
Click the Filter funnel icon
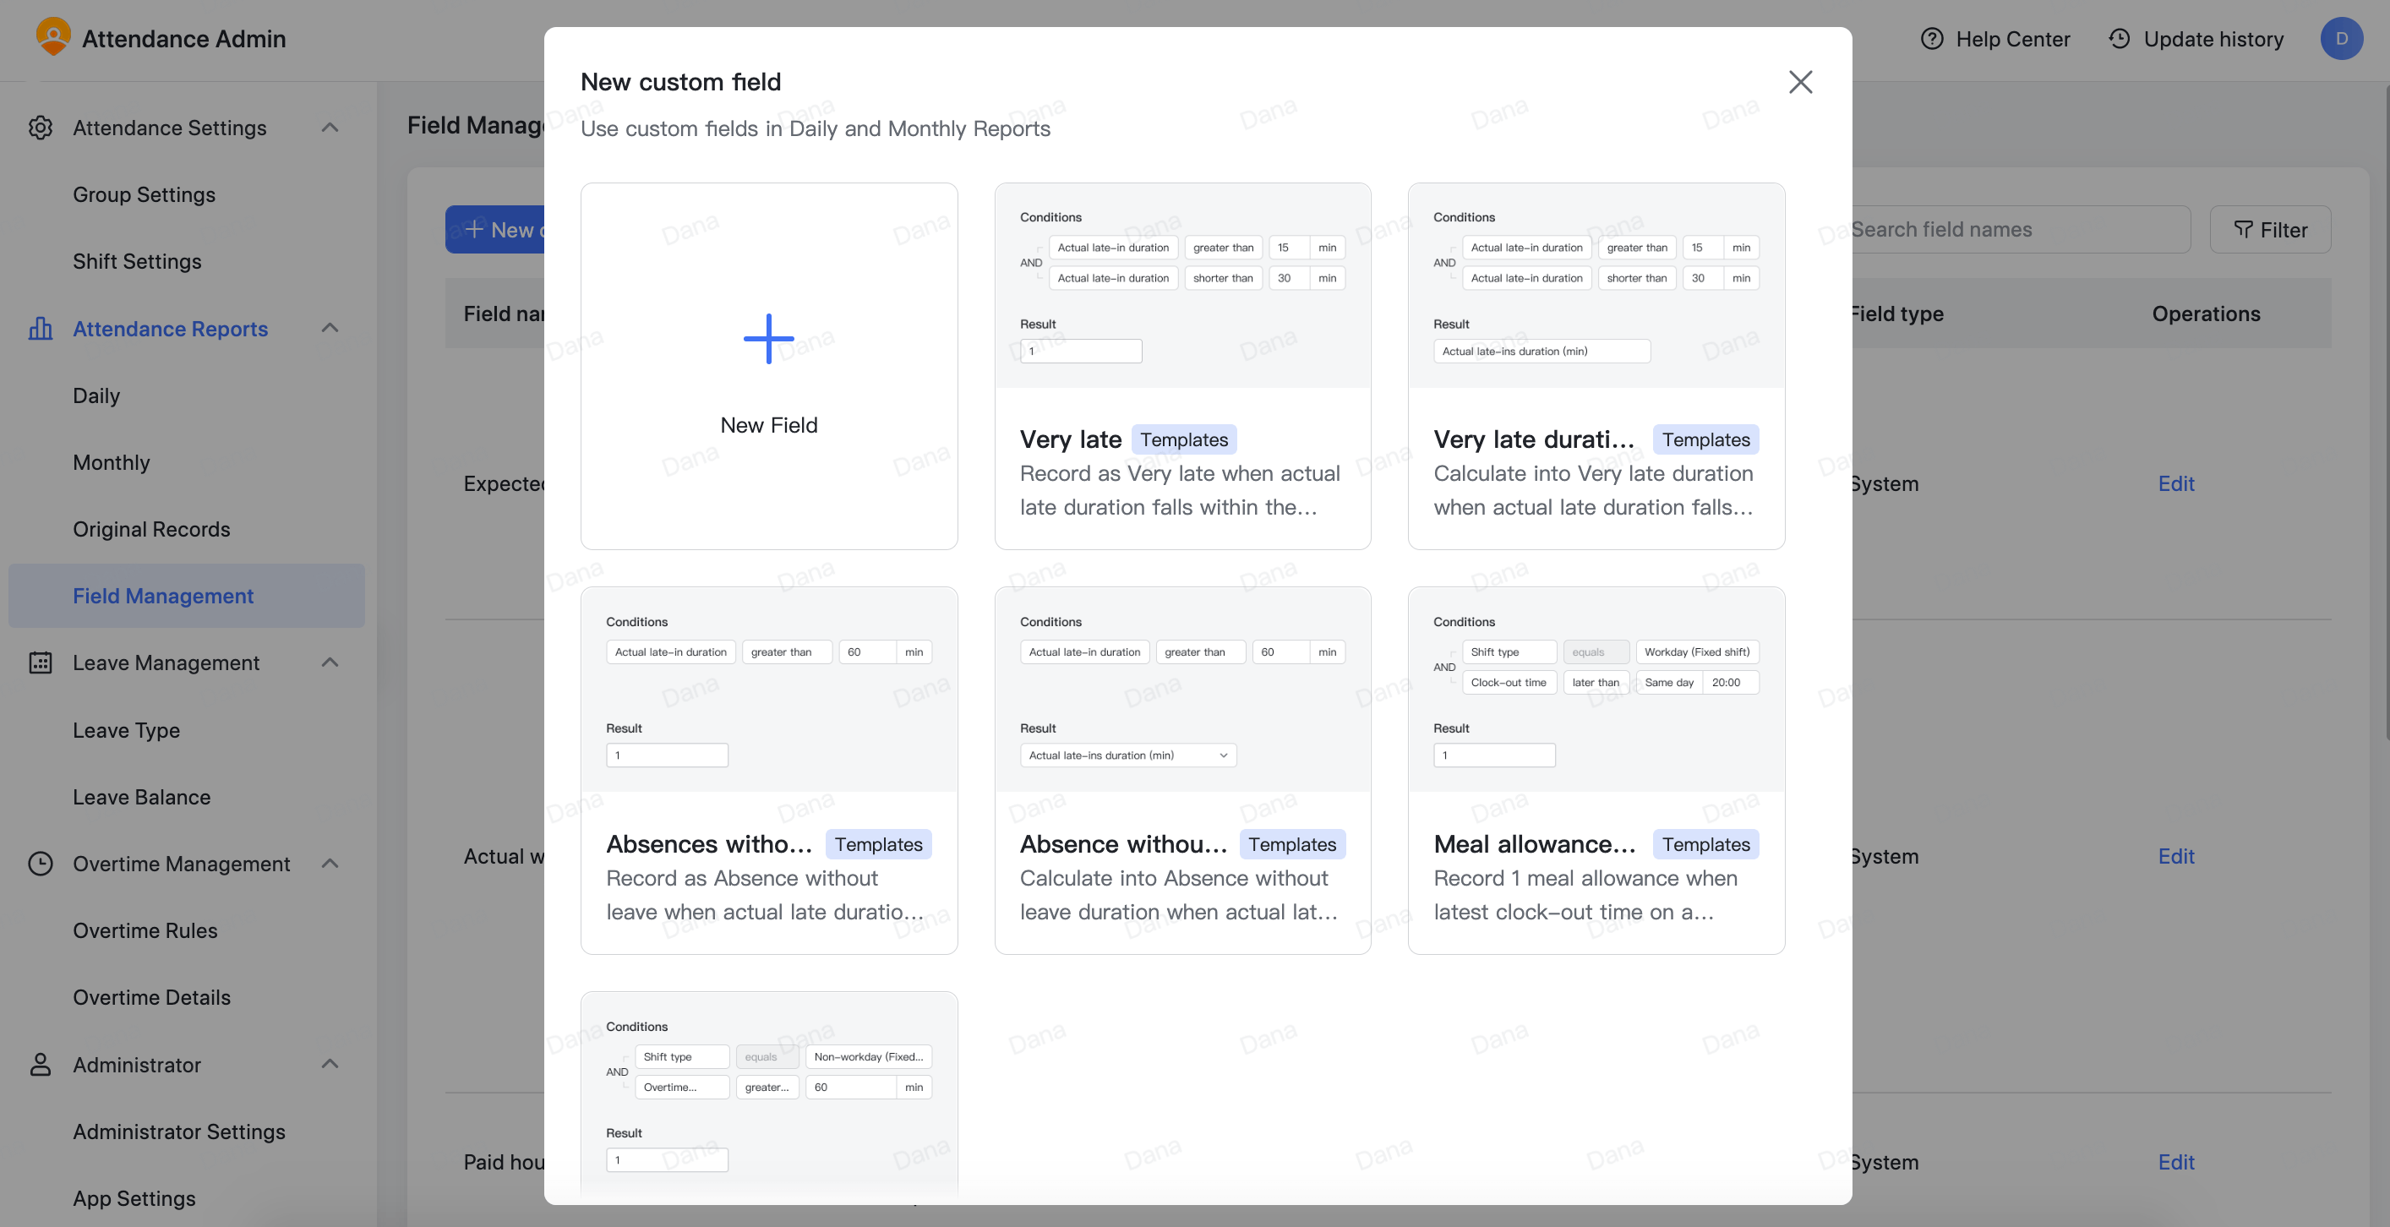coord(2244,229)
